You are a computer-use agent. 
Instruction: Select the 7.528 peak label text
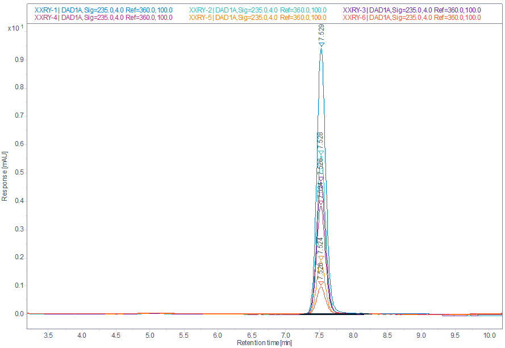click(x=321, y=140)
